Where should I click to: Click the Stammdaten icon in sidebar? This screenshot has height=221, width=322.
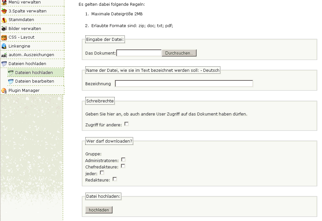coord(4,20)
